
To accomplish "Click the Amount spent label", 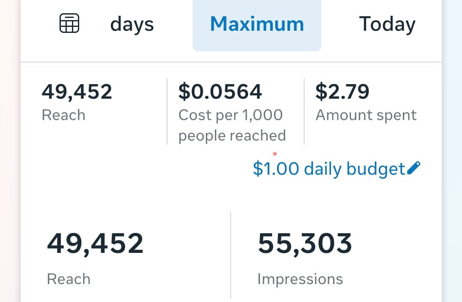I will [x=366, y=115].
